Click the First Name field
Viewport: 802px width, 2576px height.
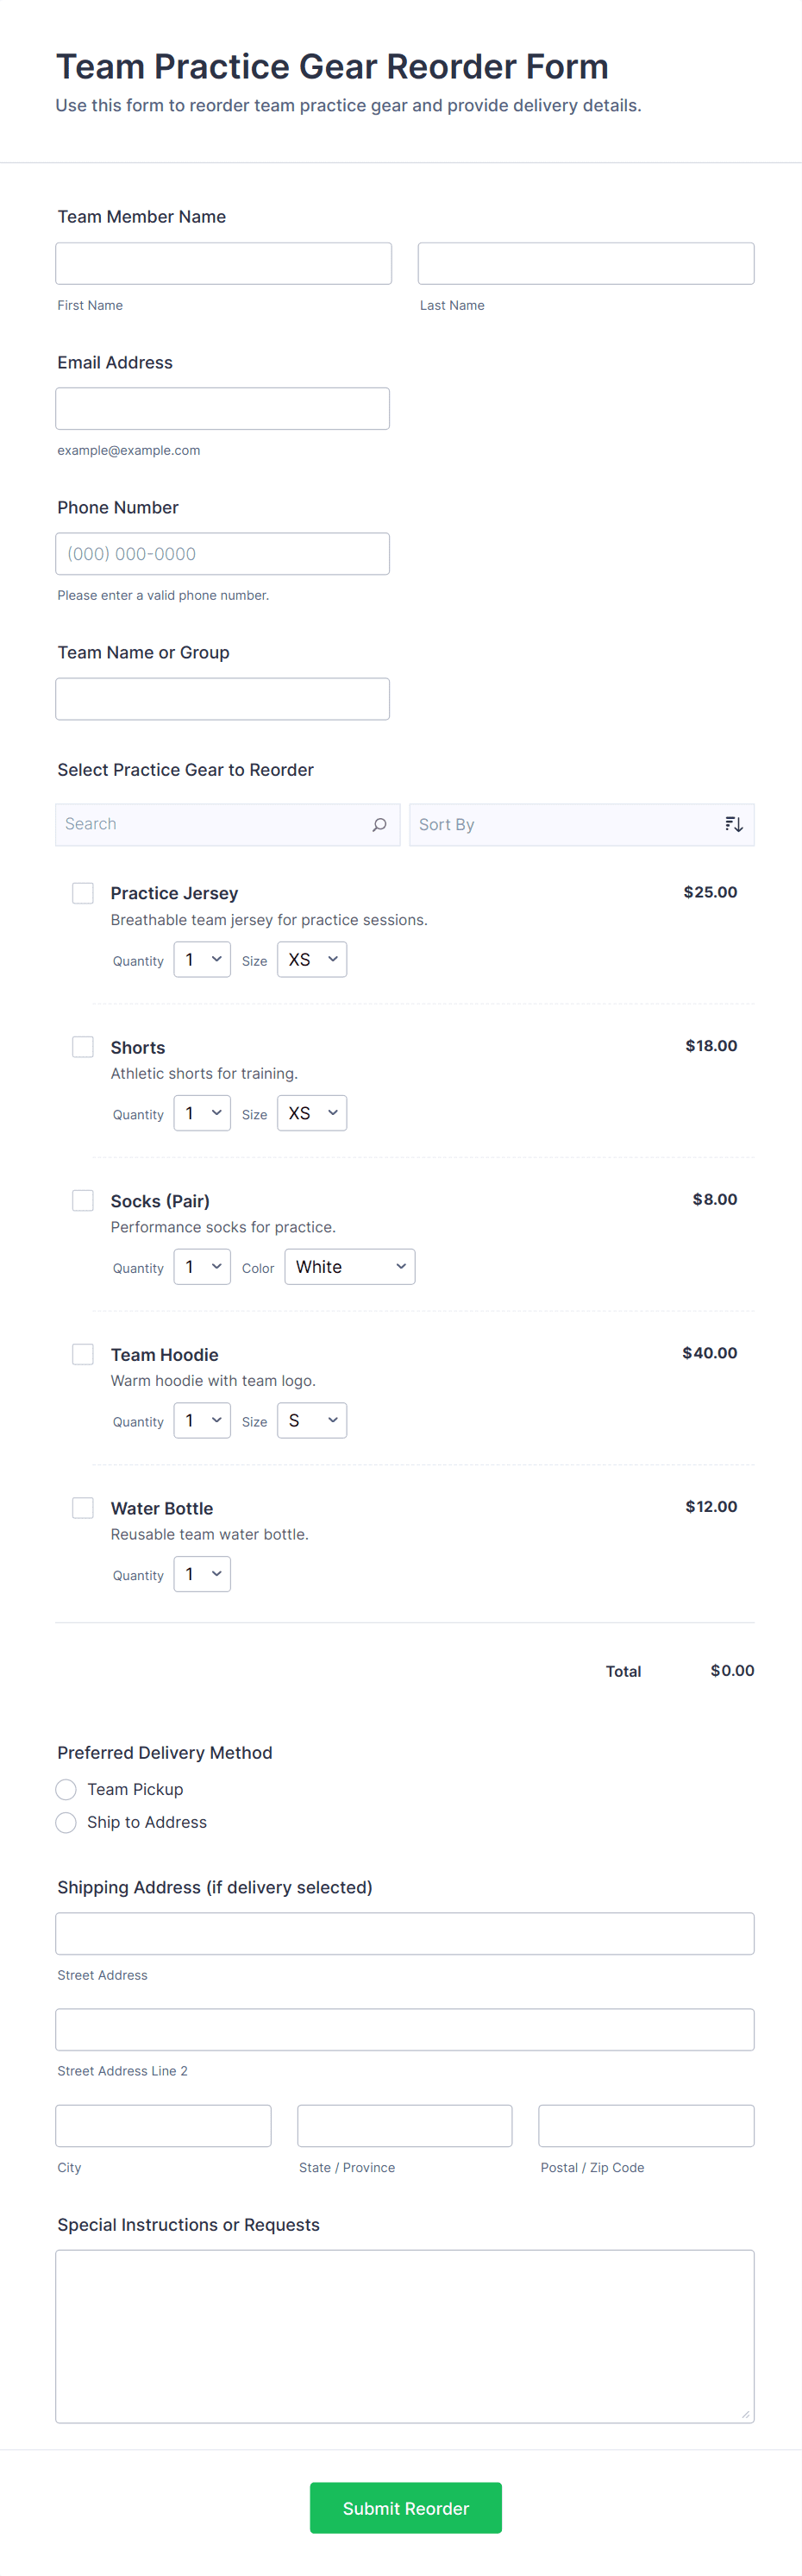coord(223,264)
